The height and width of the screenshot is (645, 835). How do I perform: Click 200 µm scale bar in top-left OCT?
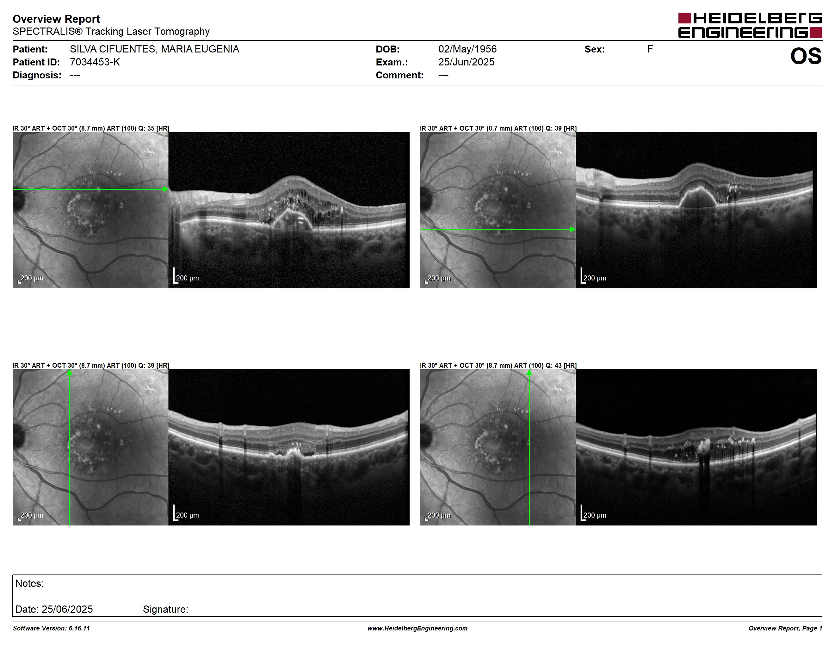click(186, 275)
